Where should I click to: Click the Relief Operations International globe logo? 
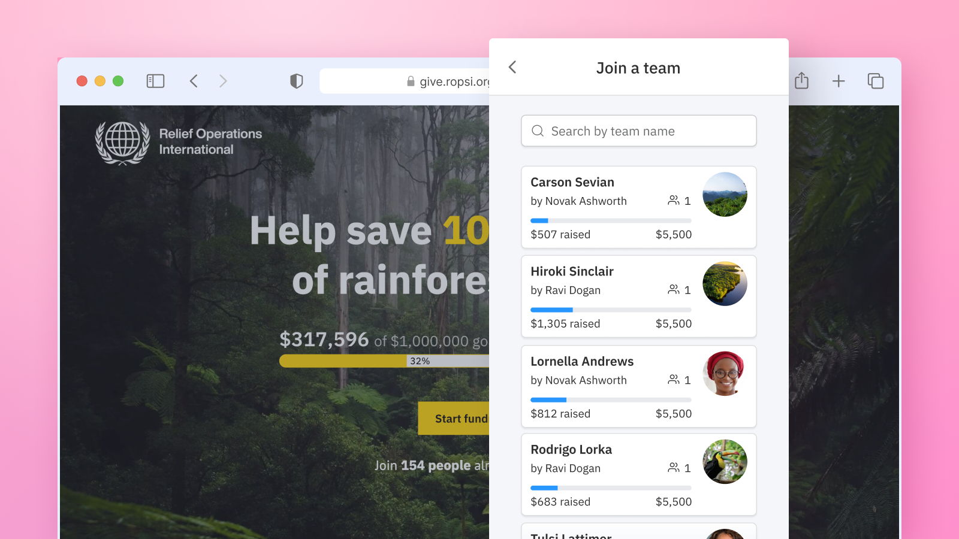tap(123, 143)
